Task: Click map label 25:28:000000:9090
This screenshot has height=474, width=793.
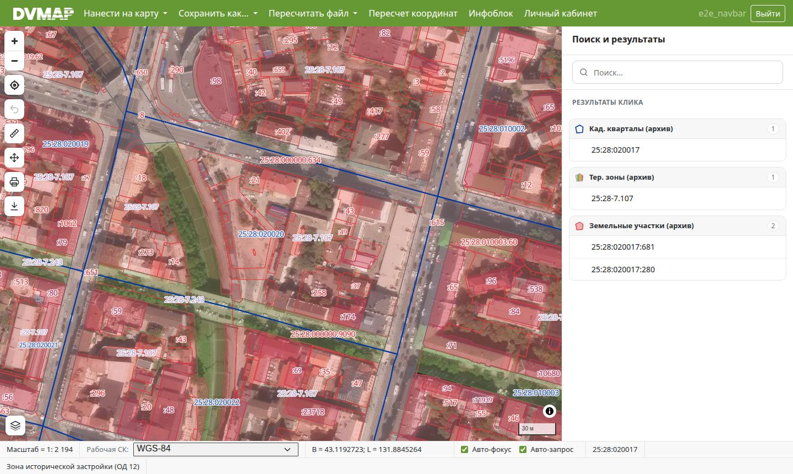Action: click(x=323, y=334)
